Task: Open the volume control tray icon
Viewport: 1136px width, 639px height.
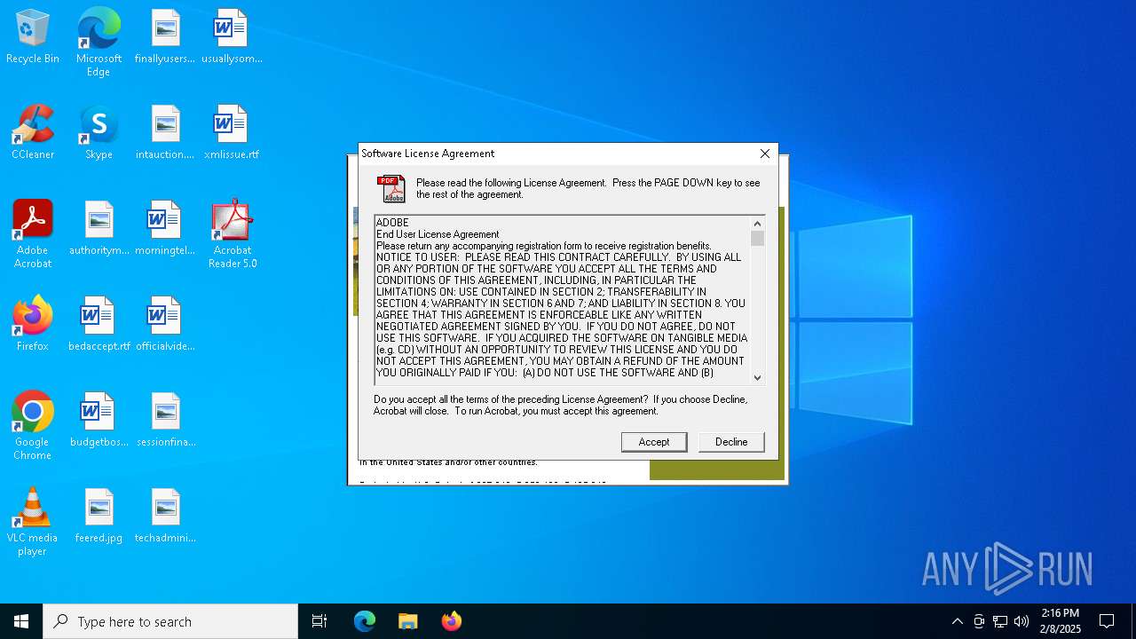Action: (x=1022, y=621)
